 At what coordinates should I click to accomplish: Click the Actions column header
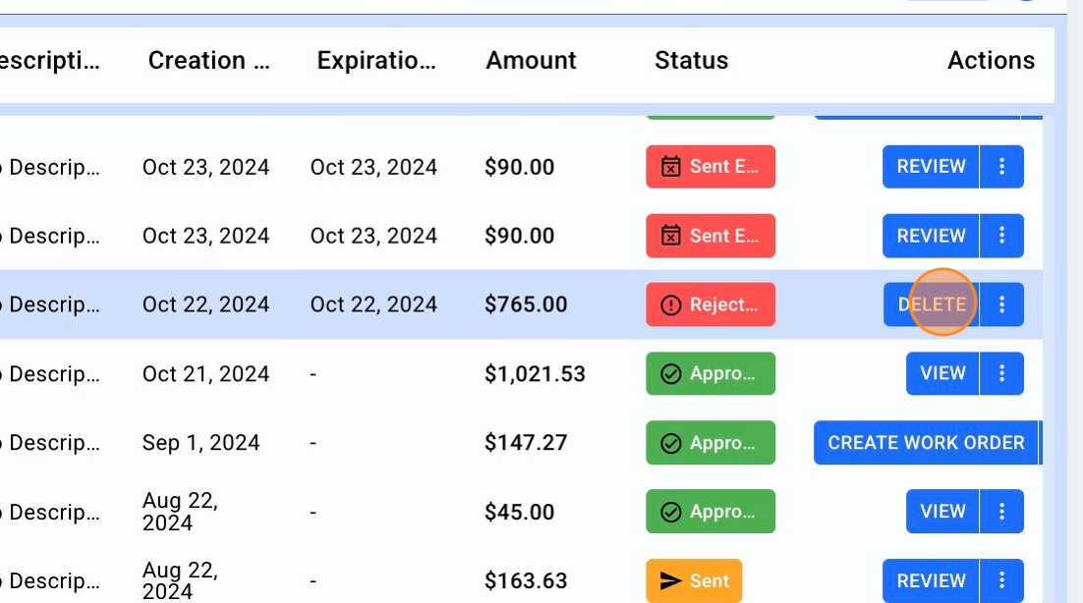(991, 61)
